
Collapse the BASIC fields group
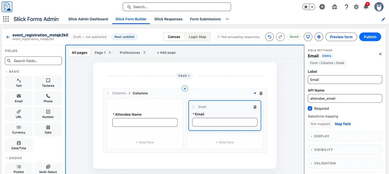pyautogui.click(x=13, y=72)
